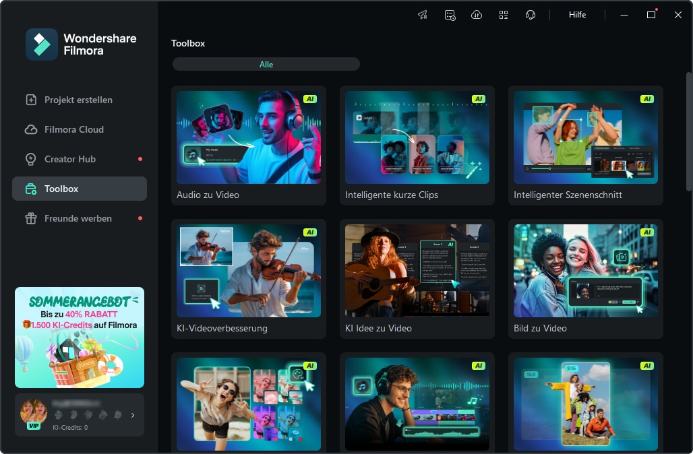Image resolution: width=693 pixels, height=454 pixels.
Task: Click the Projekt erstellen plus icon
Action: click(x=31, y=100)
